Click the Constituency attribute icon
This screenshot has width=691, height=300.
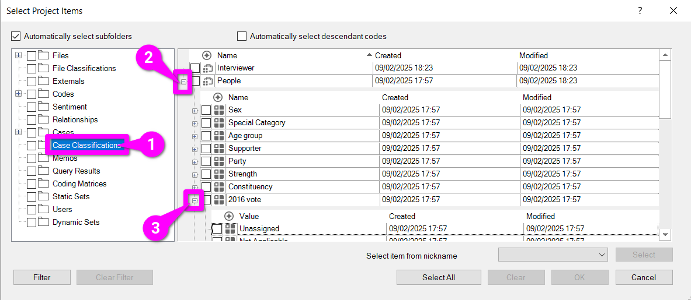[219, 187]
